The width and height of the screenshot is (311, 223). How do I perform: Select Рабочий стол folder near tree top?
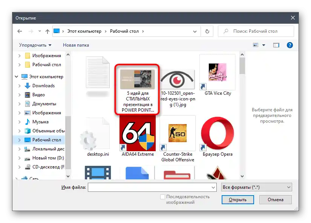[43, 65]
